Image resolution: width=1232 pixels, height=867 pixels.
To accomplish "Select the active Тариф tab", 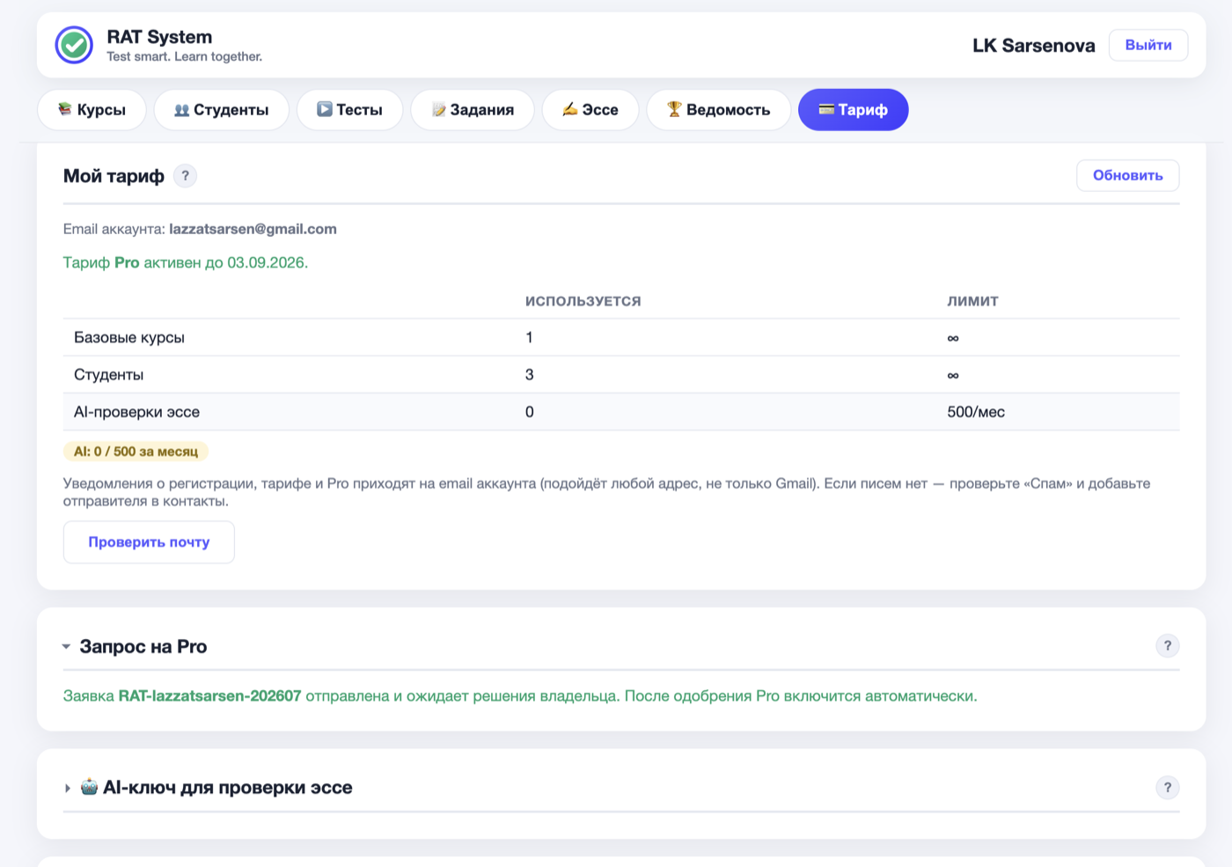I will tap(853, 110).
